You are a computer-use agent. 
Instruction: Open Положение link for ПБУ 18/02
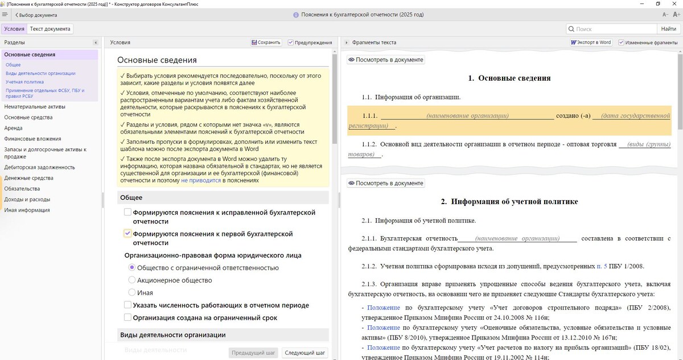(383, 347)
